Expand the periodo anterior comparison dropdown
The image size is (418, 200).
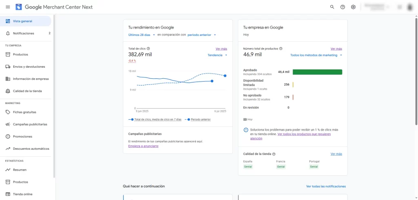(x=202, y=35)
